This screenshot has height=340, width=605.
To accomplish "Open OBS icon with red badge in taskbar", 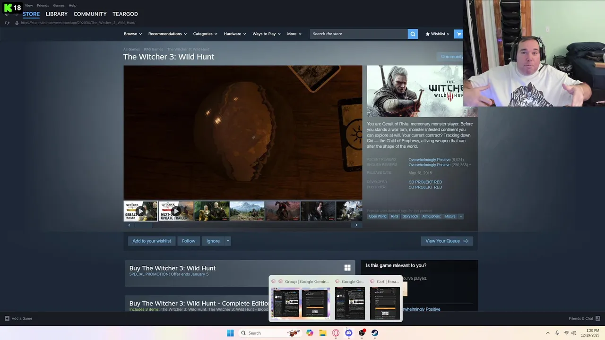I will tap(362, 333).
